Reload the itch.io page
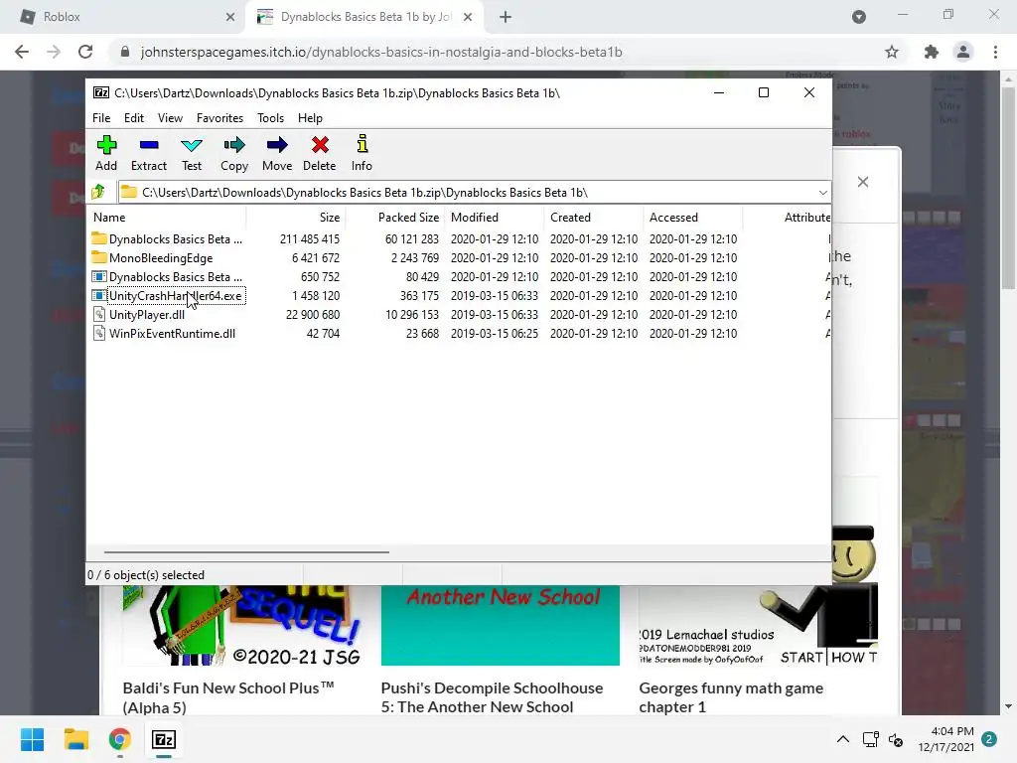This screenshot has width=1017, height=763. coord(85,52)
